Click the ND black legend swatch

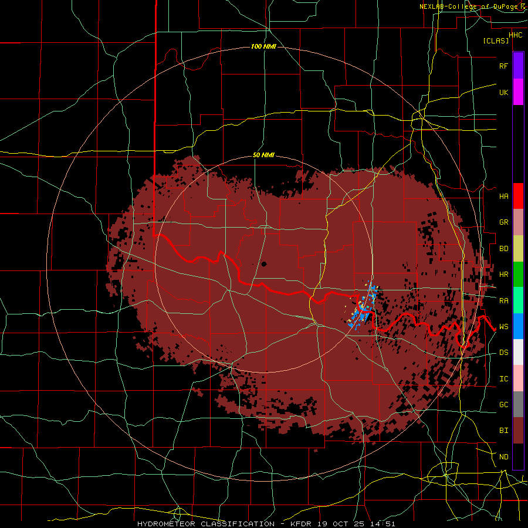(518, 456)
